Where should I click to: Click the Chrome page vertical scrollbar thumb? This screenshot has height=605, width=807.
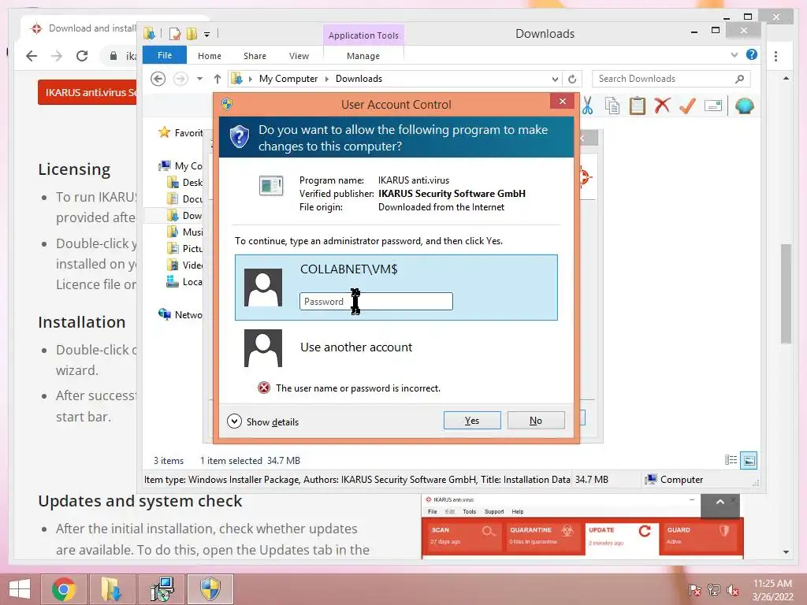(786, 293)
